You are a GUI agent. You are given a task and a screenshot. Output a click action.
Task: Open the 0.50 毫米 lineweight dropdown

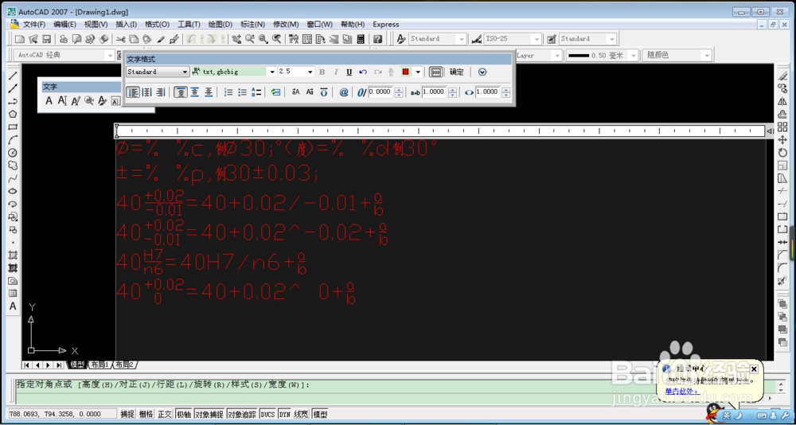pos(633,55)
